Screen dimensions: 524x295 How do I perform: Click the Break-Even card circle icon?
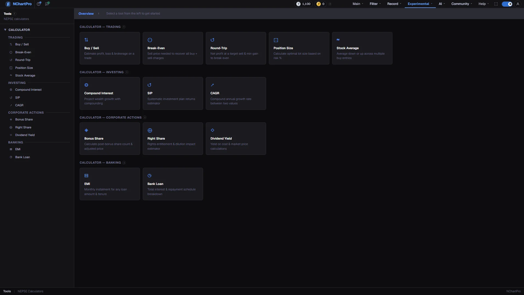(x=150, y=40)
